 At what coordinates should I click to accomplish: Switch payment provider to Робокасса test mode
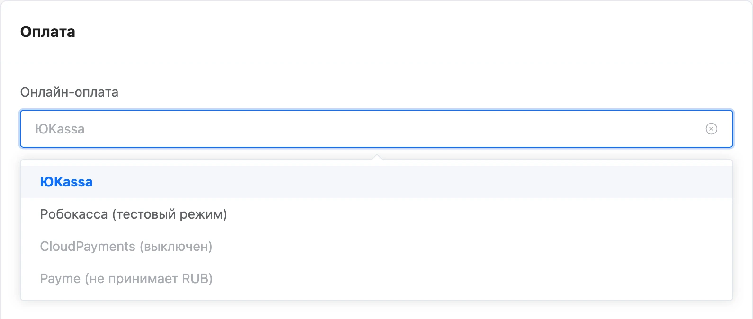coord(134,214)
